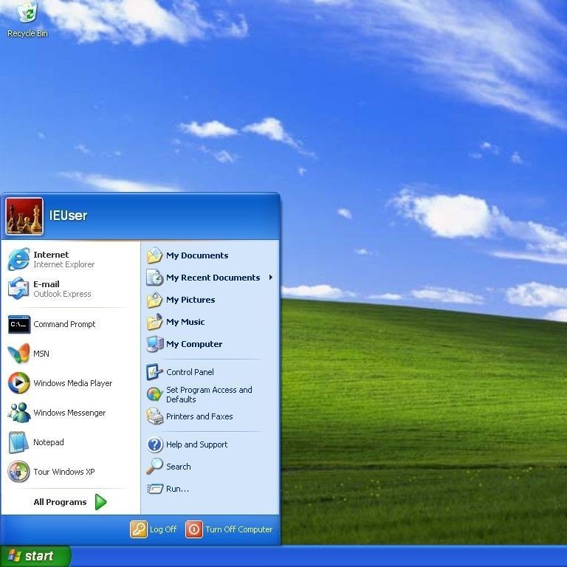Click the Tour Windows XP text
Screen dimensions: 567x567
coord(64,472)
